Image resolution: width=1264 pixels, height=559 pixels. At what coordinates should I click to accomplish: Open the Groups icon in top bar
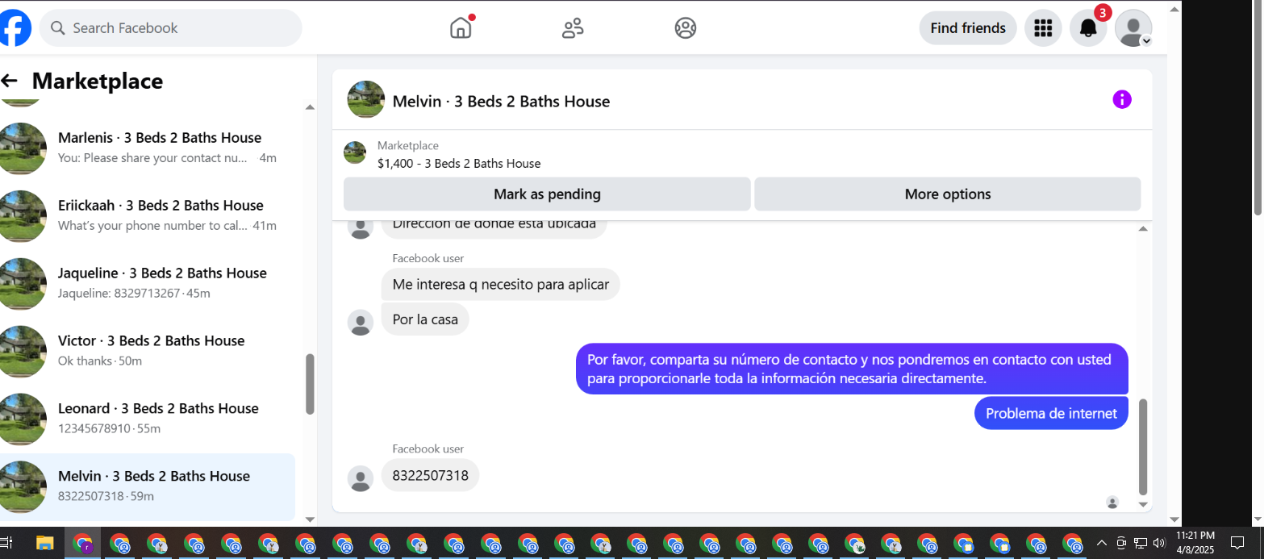(686, 28)
